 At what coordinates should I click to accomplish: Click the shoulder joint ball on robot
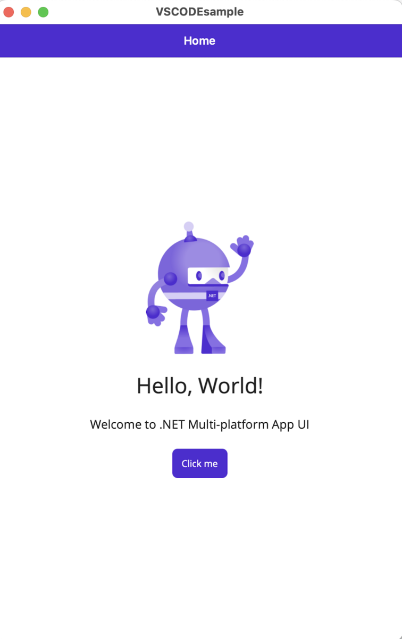pos(170,279)
